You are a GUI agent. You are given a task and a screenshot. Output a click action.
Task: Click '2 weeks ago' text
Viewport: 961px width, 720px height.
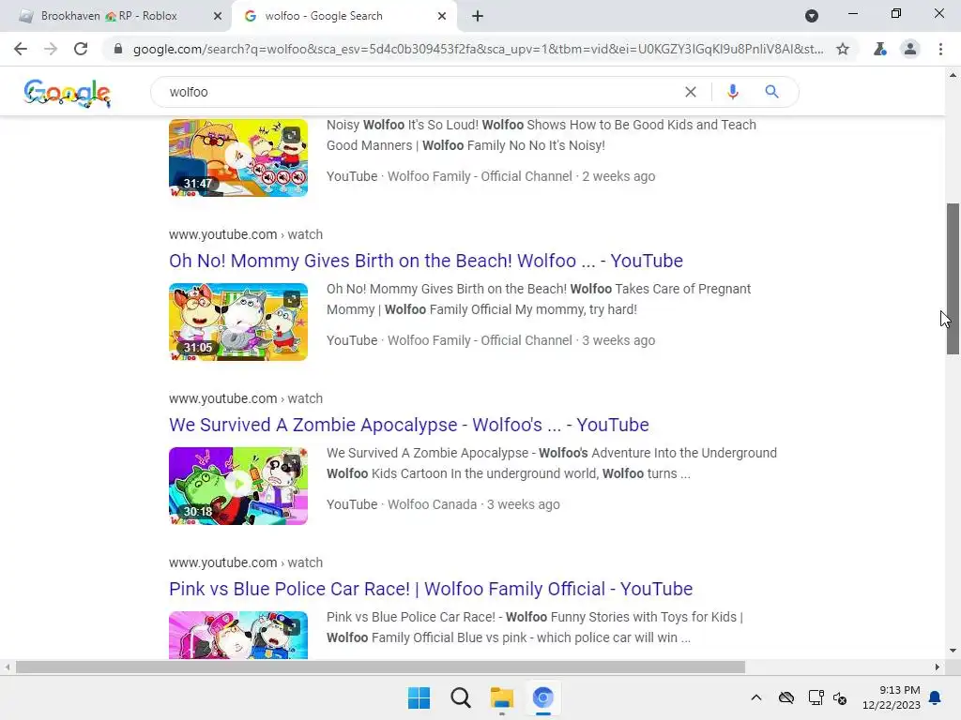(x=618, y=176)
